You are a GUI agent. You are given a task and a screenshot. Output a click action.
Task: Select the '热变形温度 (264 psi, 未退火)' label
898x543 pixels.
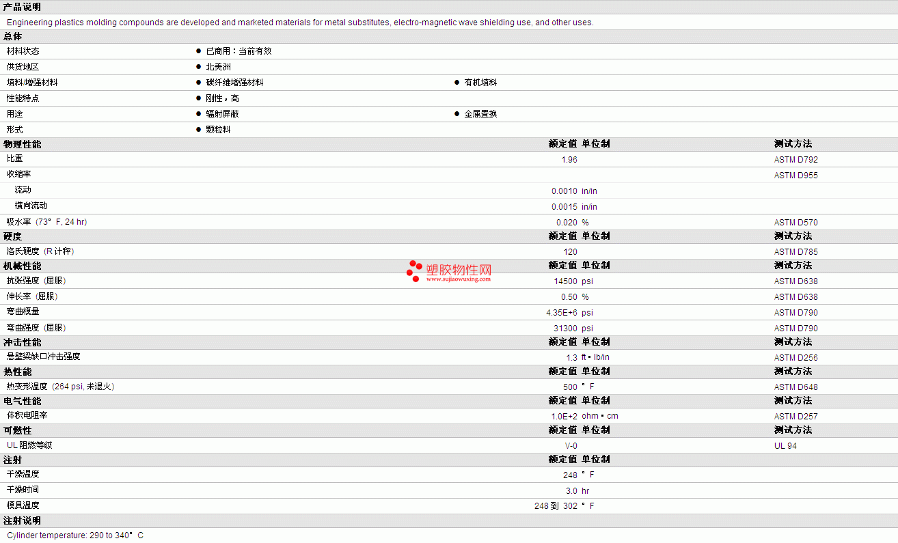click(x=61, y=387)
